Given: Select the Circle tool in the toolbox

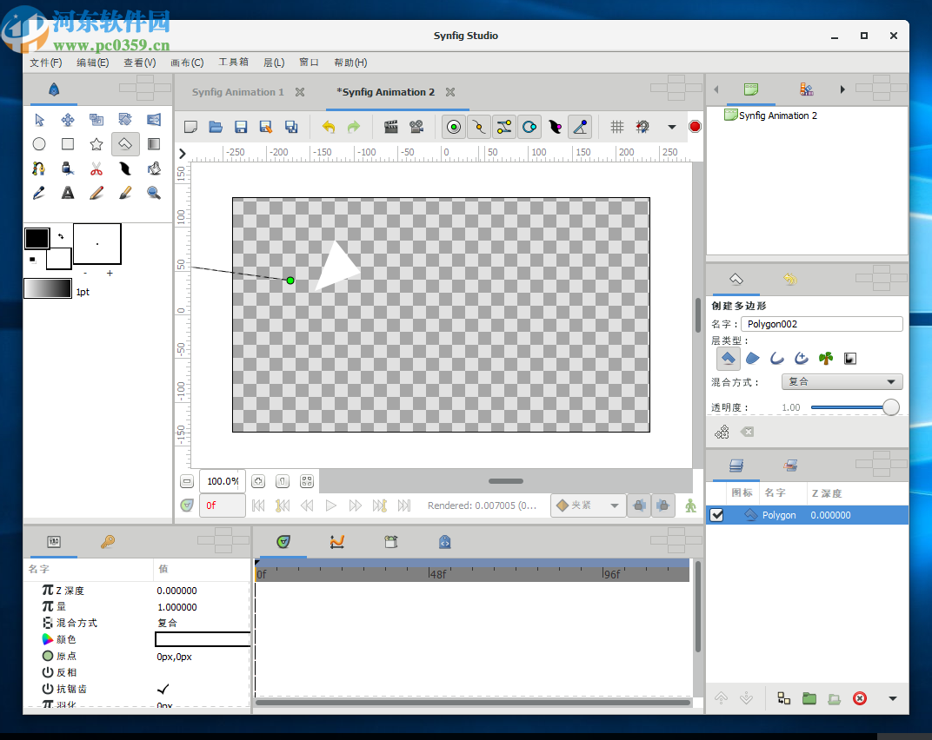Looking at the screenshot, I should click(39, 143).
